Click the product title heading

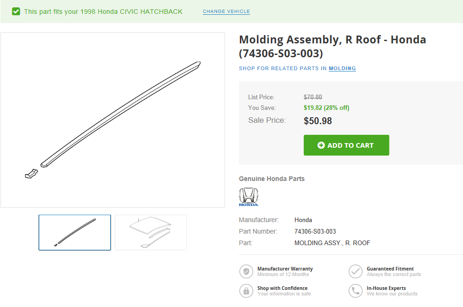[332, 46]
